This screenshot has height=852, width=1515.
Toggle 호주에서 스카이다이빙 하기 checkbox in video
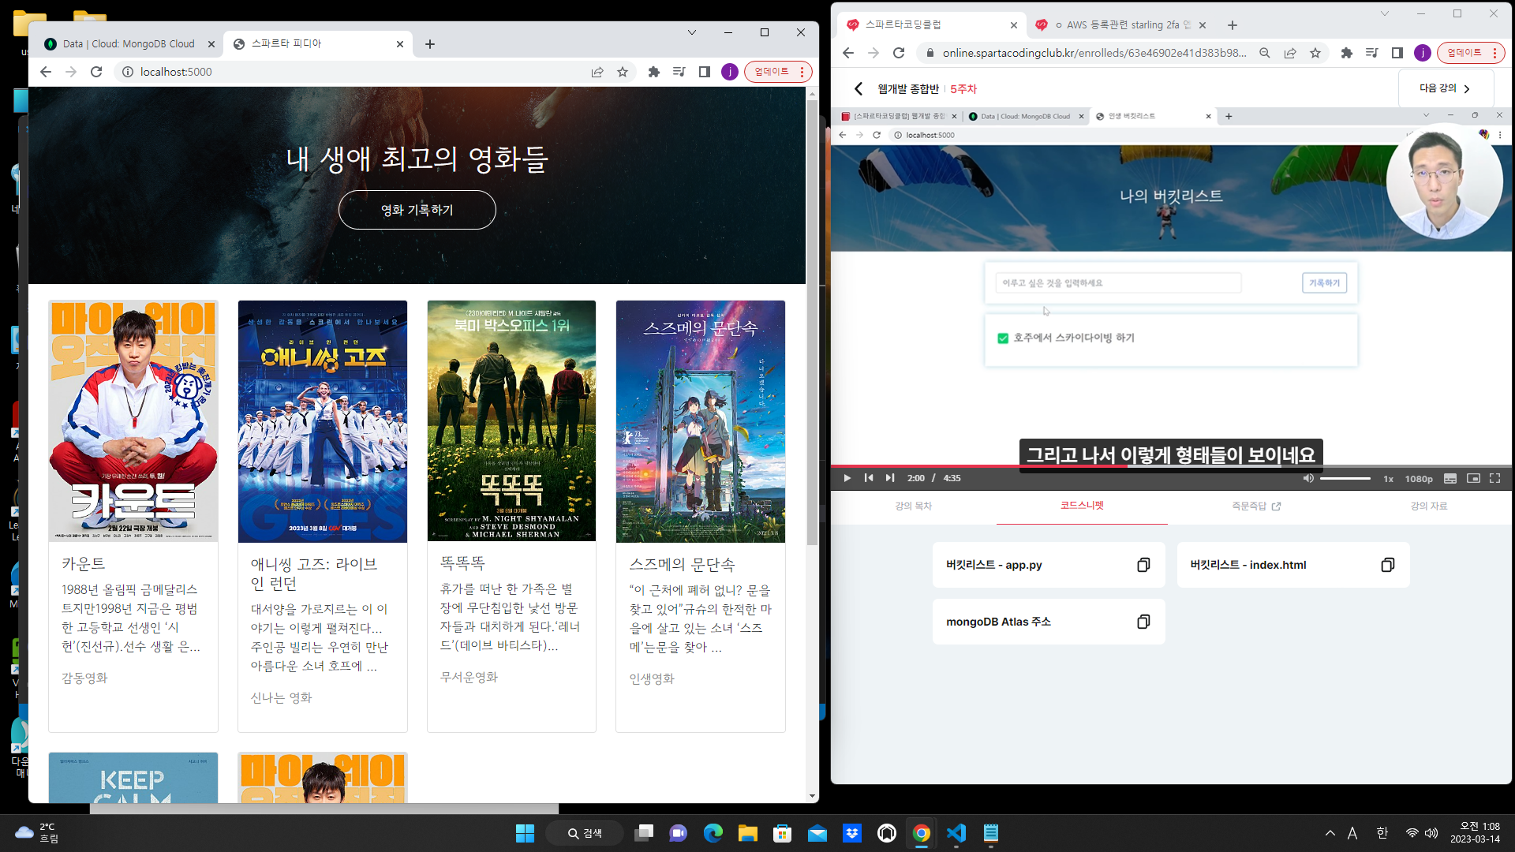click(x=1003, y=338)
